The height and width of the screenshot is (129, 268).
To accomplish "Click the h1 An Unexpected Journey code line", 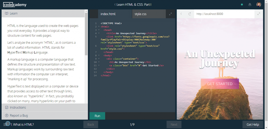I will 130,62.
